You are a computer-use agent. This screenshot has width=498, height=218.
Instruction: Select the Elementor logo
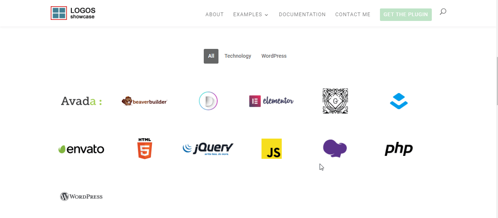point(271,101)
